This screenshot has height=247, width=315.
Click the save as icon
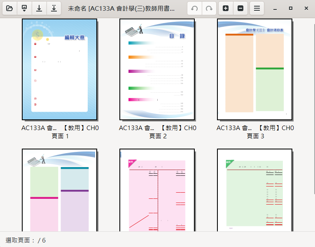point(54,8)
